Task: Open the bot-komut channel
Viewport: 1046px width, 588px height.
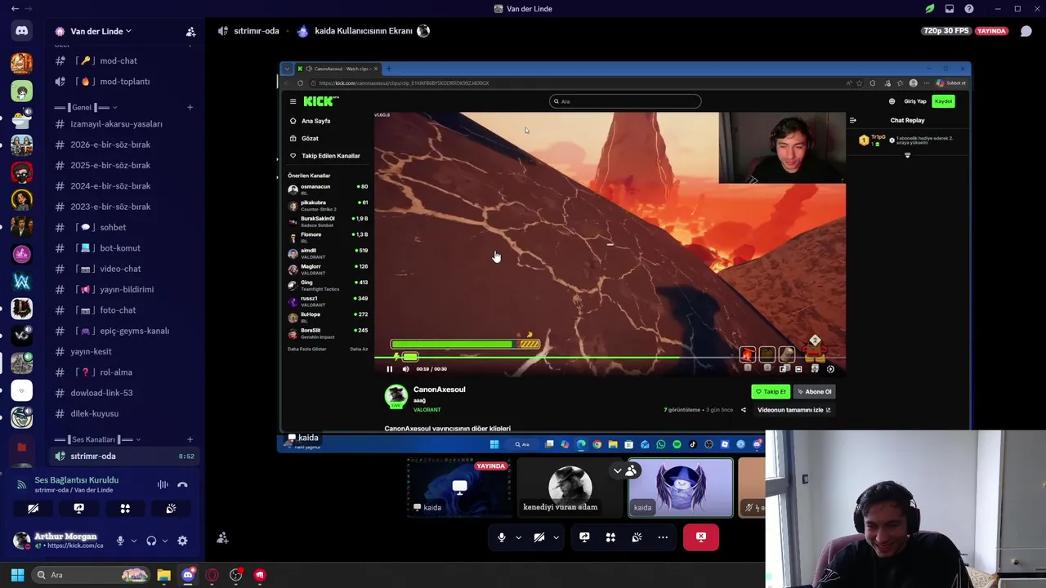Action: (123, 248)
